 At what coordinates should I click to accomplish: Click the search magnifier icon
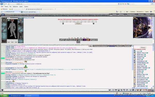tap(152, 4)
